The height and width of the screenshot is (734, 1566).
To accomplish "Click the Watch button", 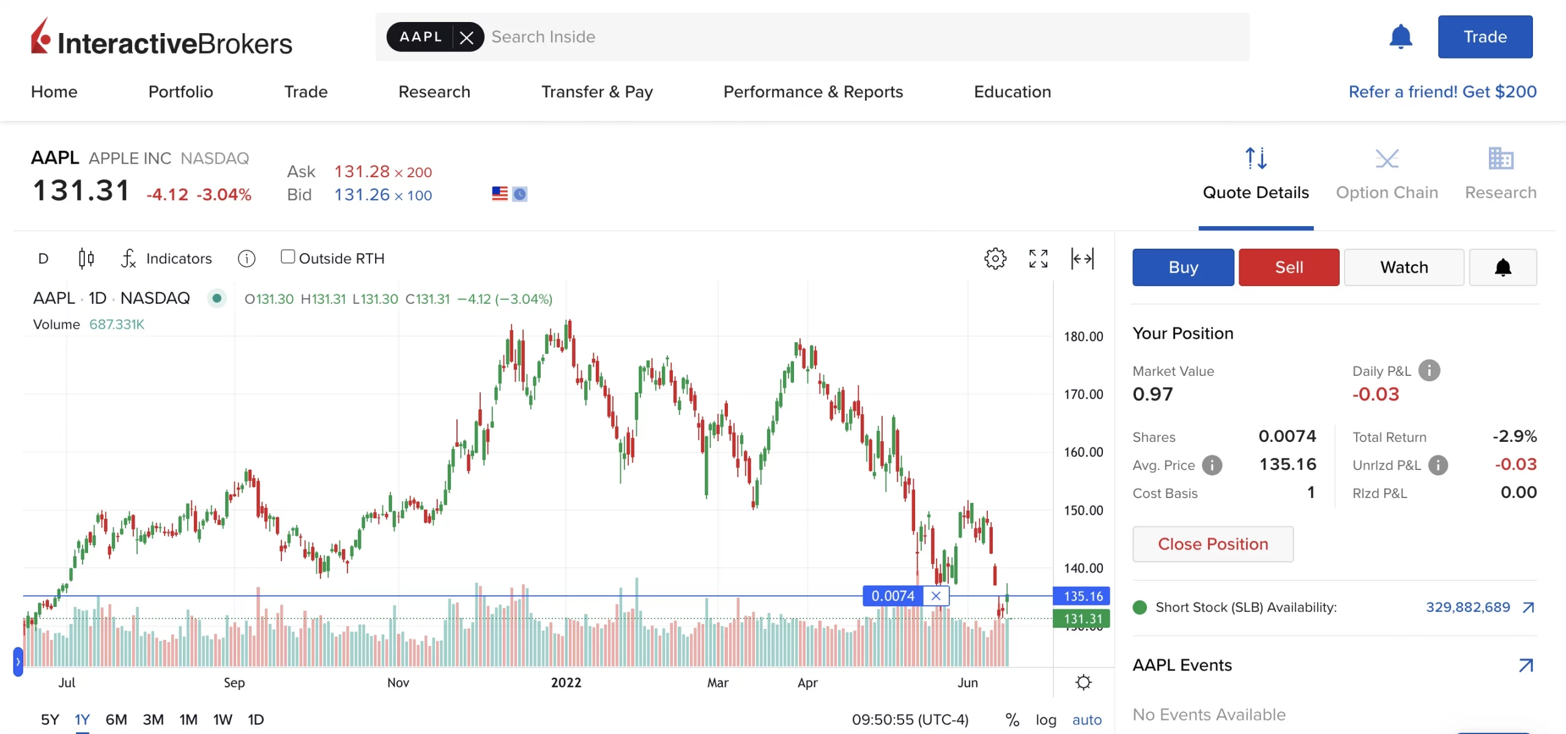I will 1404,267.
